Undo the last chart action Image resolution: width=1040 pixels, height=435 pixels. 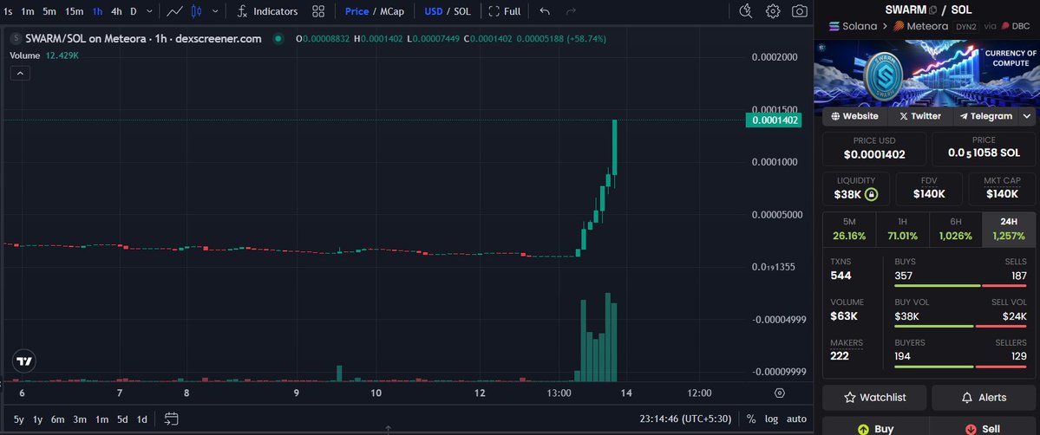(545, 11)
